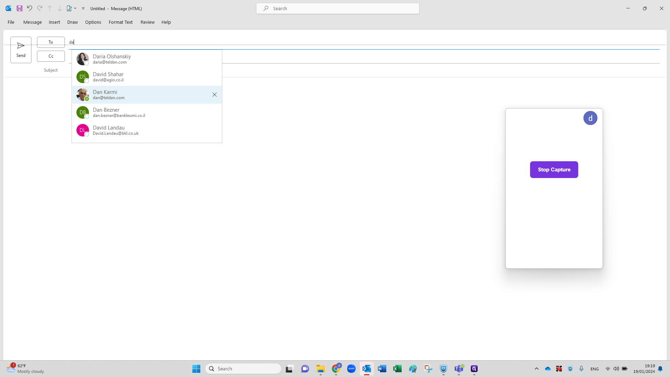Select David Shahar suggestion
The image size is (670, 377).
point(147,77)
